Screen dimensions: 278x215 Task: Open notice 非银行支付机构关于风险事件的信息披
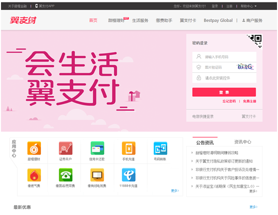227,178
